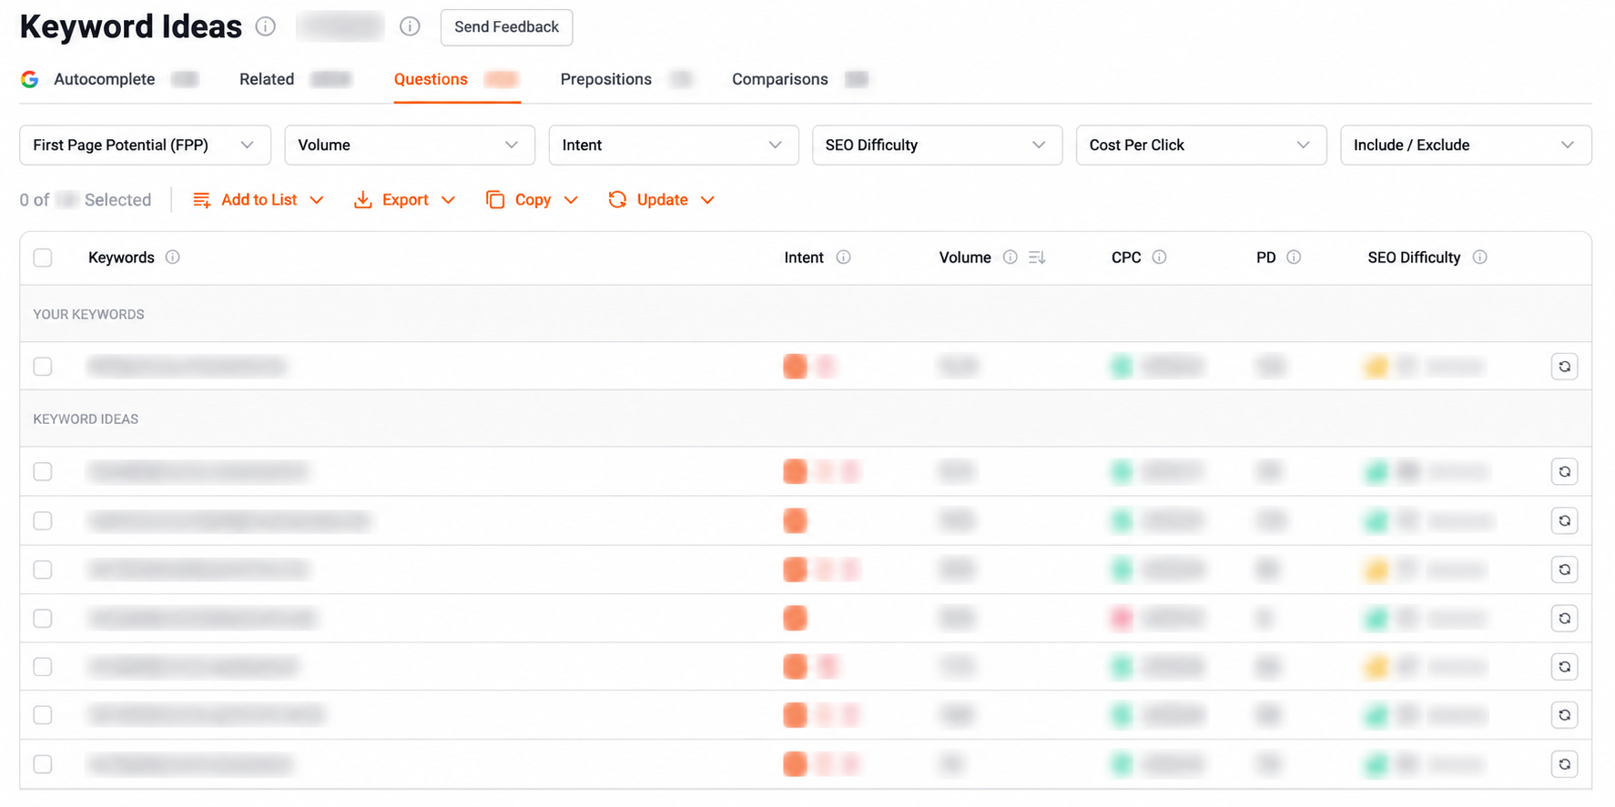Click the Add to List icon
This screenshot has height=807, width=1615.
[202, 200]
